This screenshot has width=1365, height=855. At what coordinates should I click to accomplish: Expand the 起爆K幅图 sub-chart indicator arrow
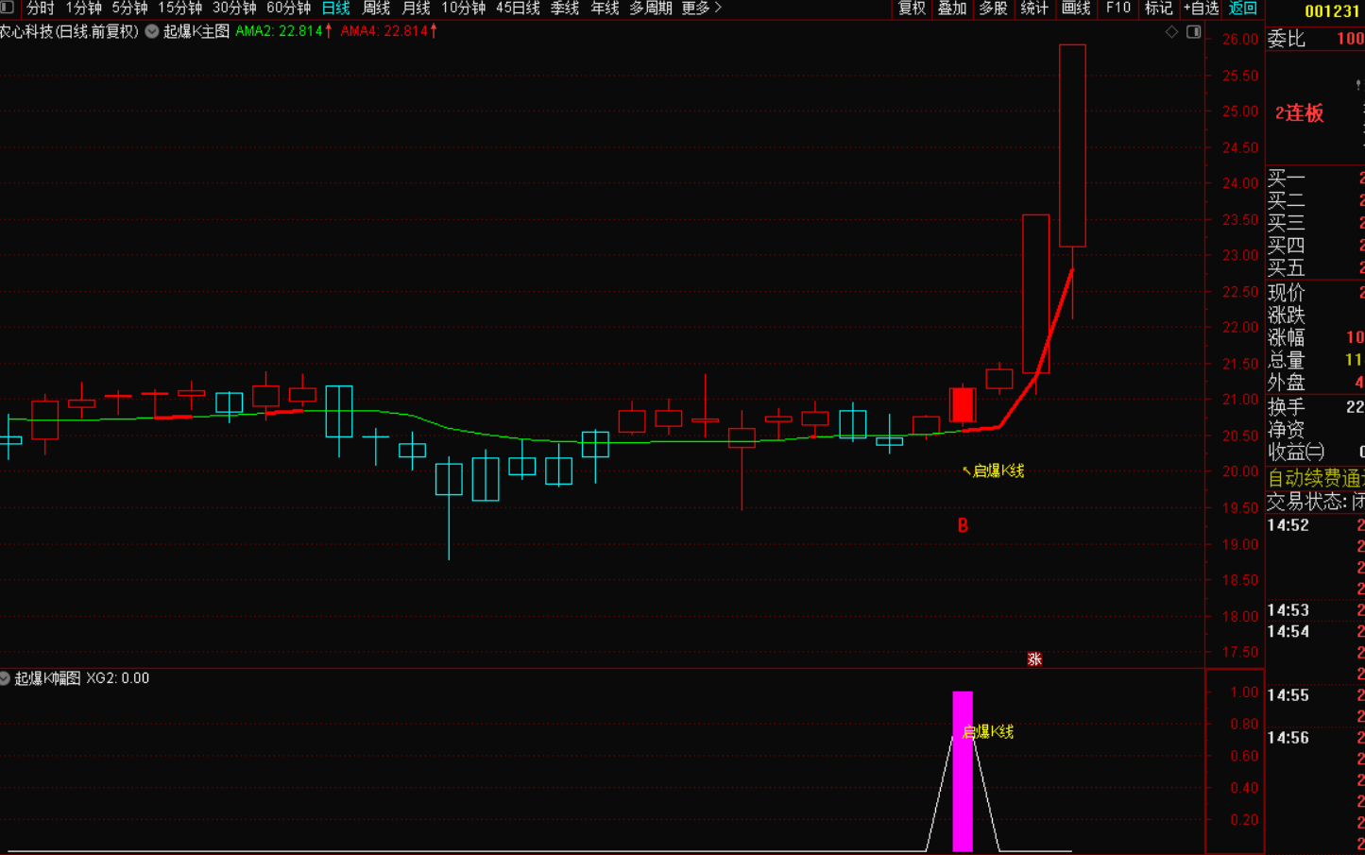(5, 678)
